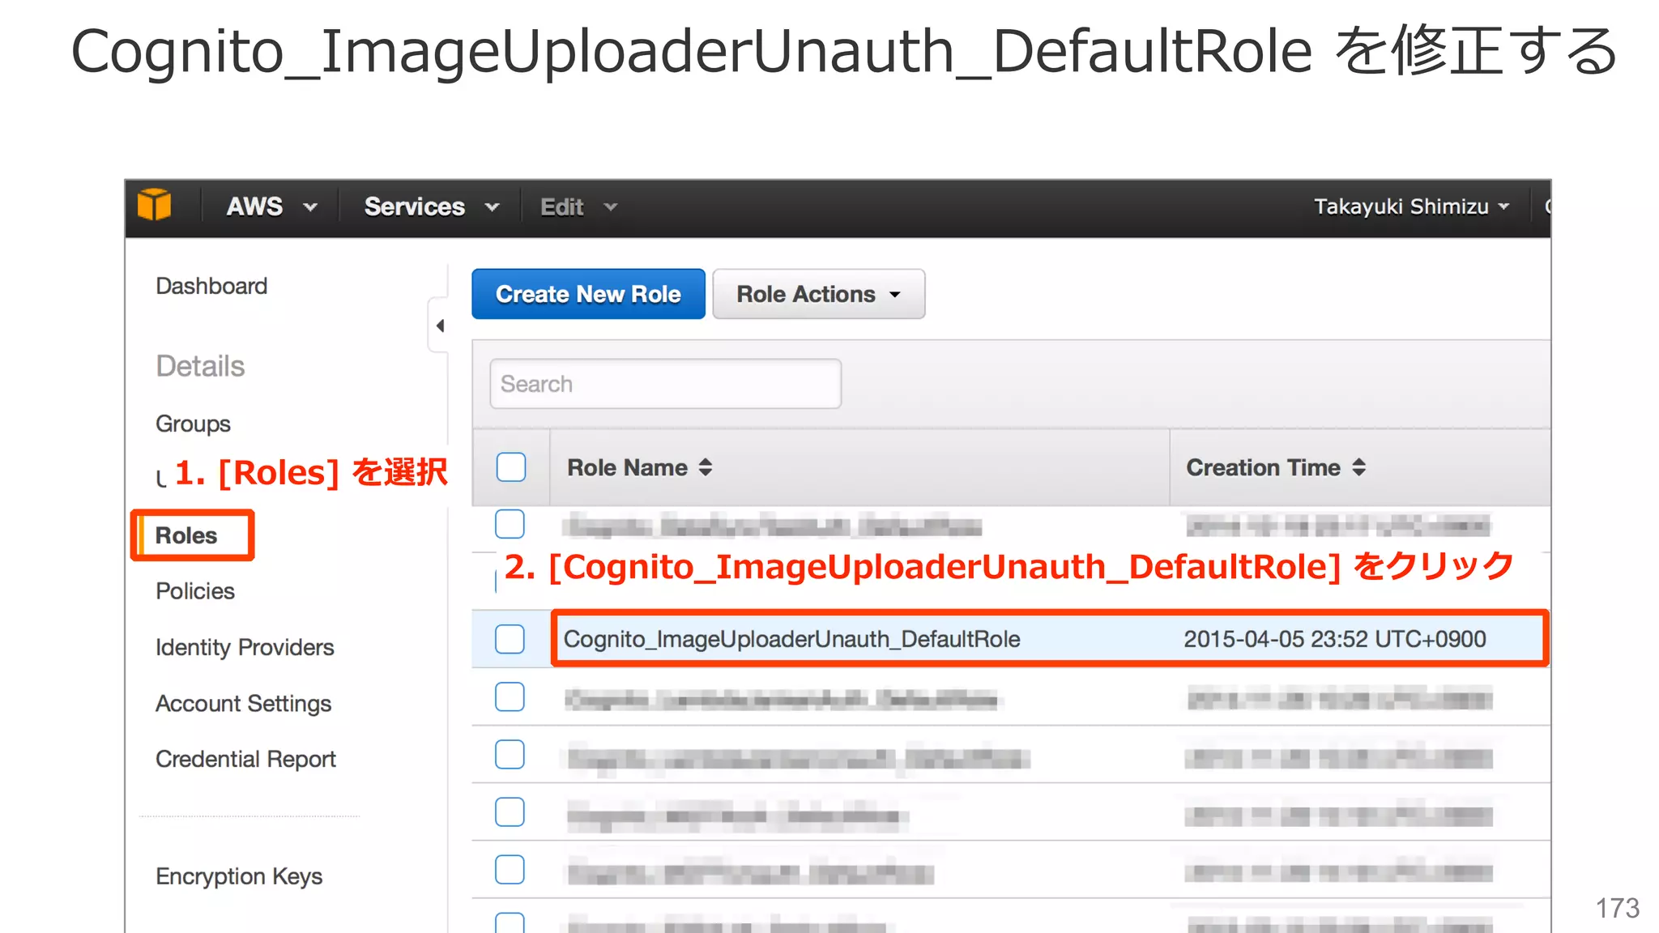The image size is (1659, 933).
Task: Select Roles in the sidebar
Action: point(186,535)
